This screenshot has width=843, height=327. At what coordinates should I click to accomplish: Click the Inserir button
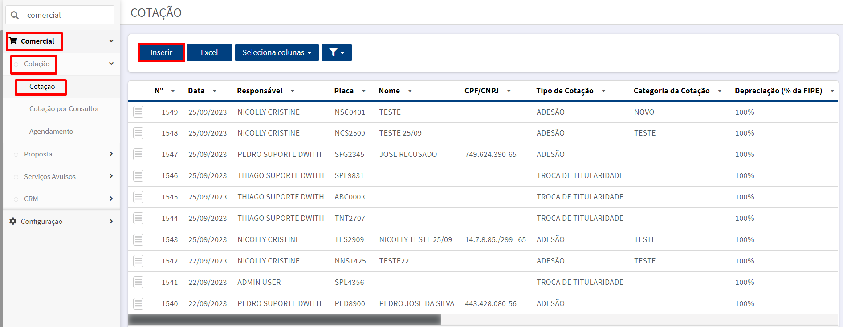click(x=161, y=52)
